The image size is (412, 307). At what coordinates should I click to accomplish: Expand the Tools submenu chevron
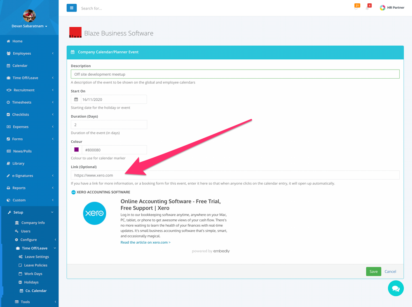coord(56,302)
